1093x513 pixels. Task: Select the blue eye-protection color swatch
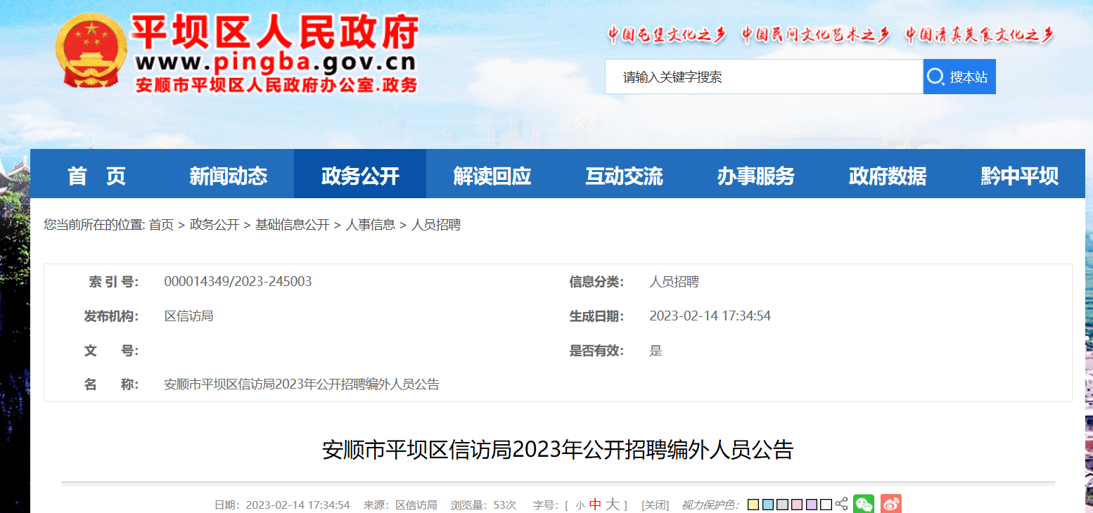[768, 505]
